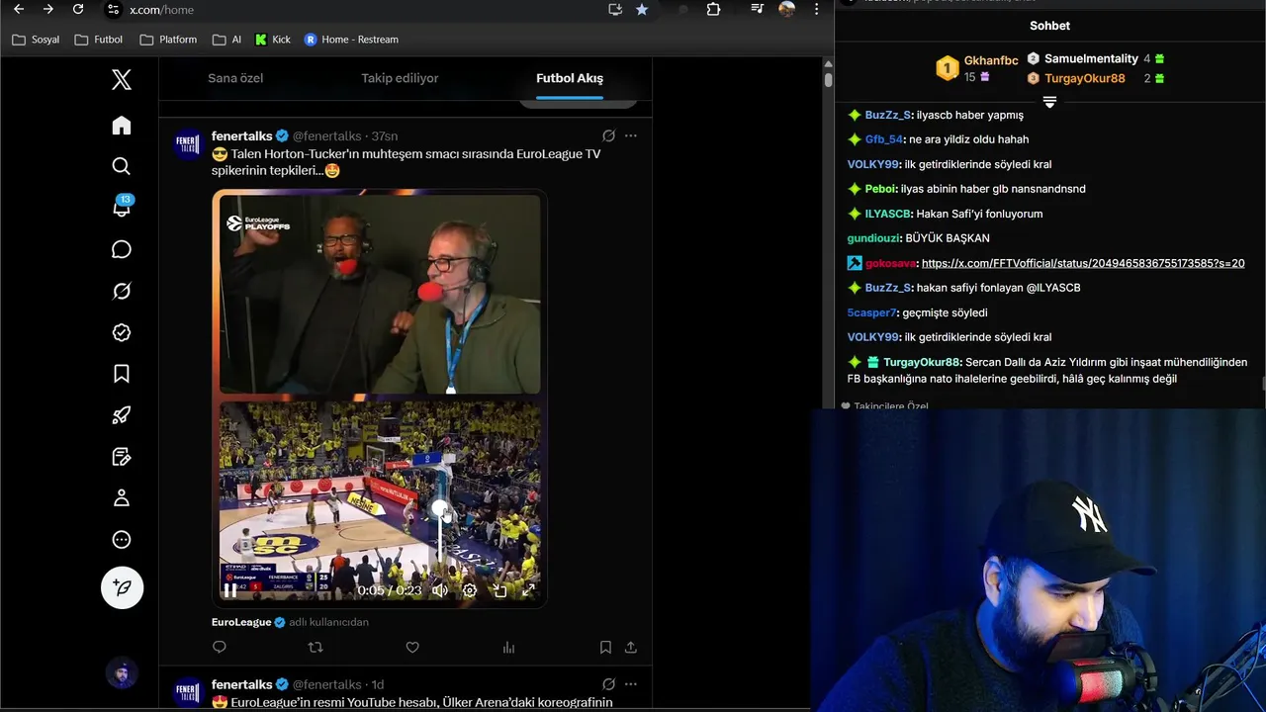The image size is (1266, 712).
Task: Click Gkhanfbc in the chat leaderboard
Action: pyautogui.click(x=991, y=60)
